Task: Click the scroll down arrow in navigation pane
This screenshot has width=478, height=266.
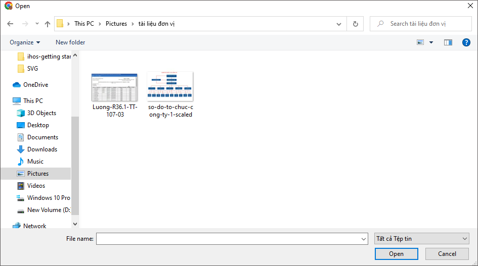Action: [x=75, y=224]
